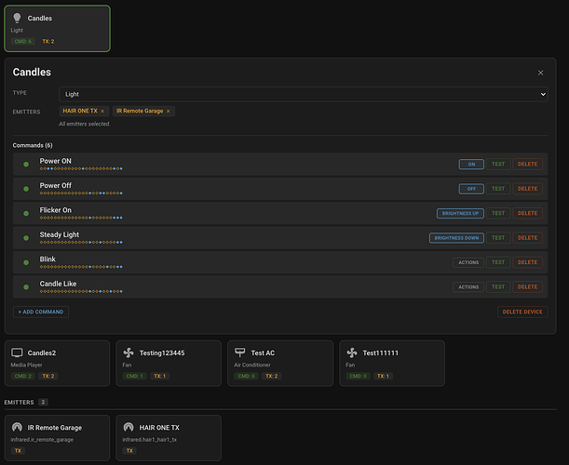
Task: Open the Testing123445 device card
Action: 169,363
